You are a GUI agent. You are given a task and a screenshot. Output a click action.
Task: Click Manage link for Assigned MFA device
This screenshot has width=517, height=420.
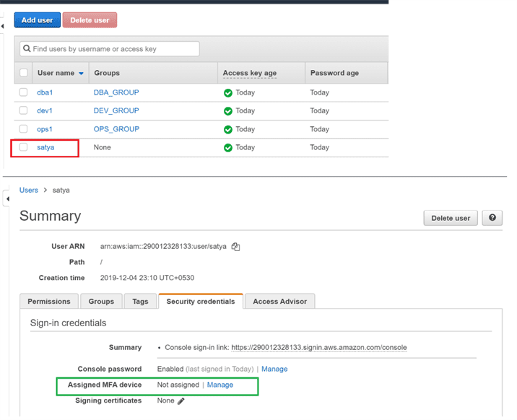(x=220, y=385)
